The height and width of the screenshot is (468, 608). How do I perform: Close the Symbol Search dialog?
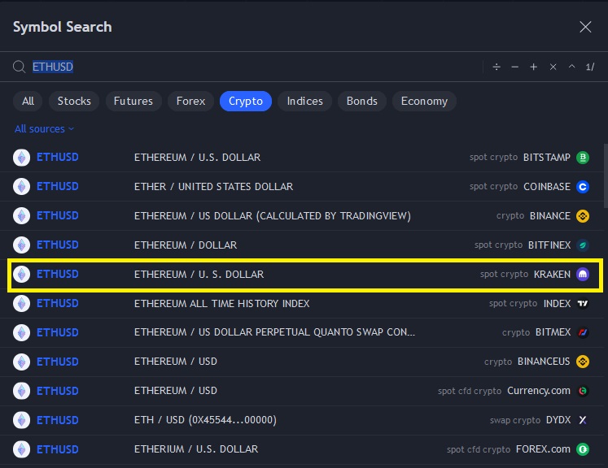pos(585,27)
